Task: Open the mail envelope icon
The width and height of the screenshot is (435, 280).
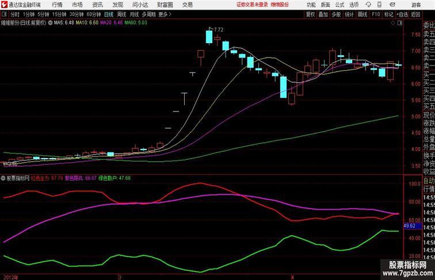Action: [392, 5]
